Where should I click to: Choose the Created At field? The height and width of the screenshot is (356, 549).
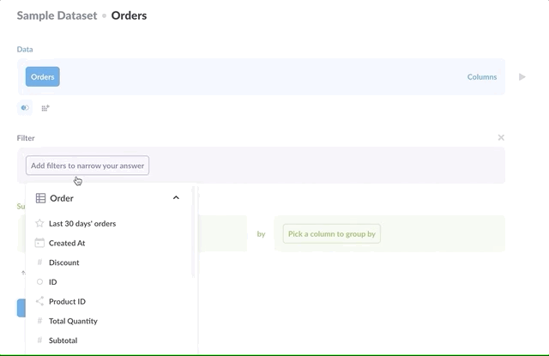pos(67,243)
